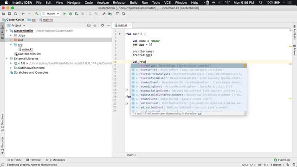Click the Search Everywhere magnifier in toolbar
This screenshot has width=297, height=167.
[x=124, y=13]
